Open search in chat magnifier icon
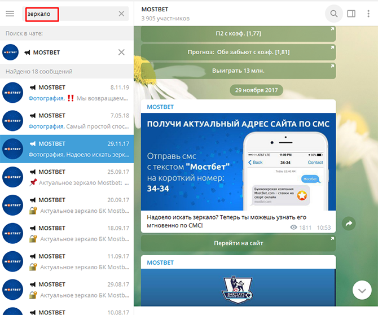378x315 pixels. (334, 14)
